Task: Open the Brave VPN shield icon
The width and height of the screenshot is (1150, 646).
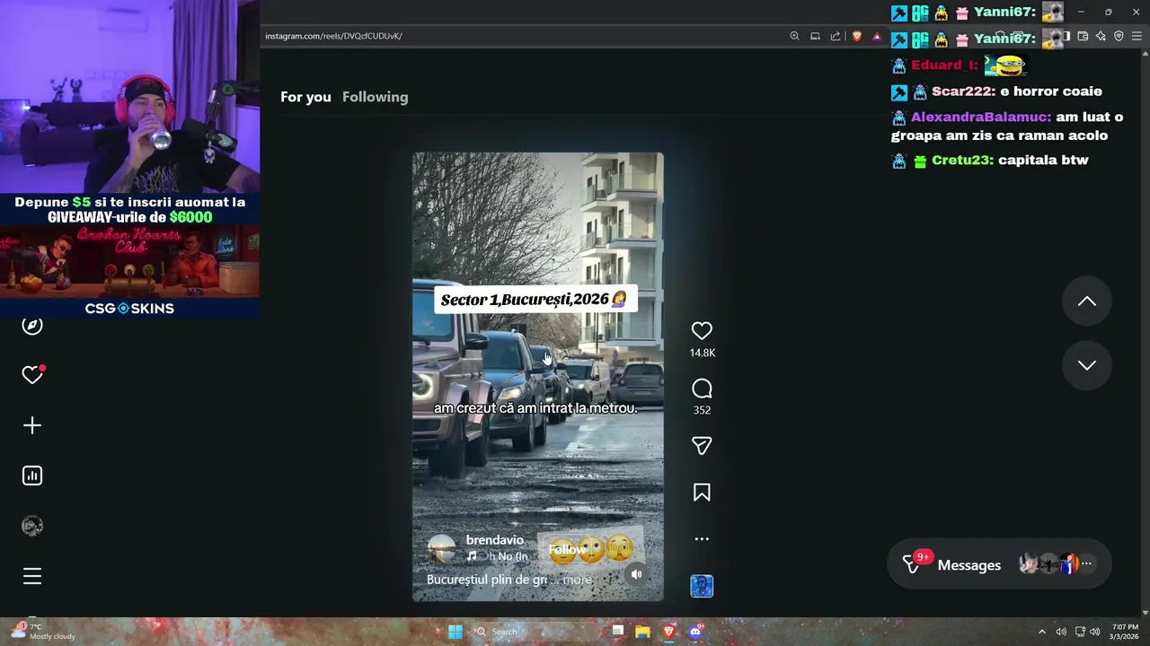Action: [x=1119, y=36]
